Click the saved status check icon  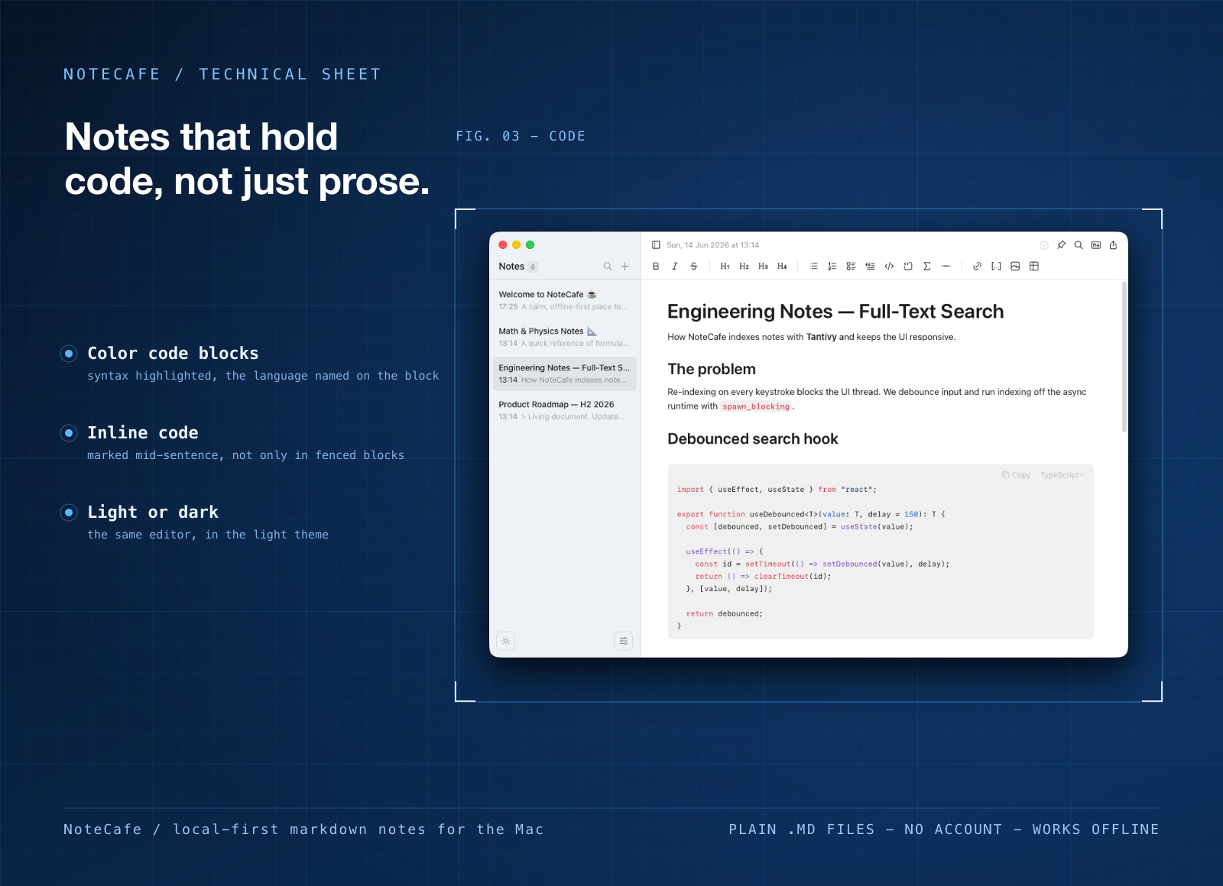click(1044, 245)
